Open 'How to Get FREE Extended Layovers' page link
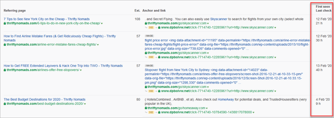Viewport: 334px width, 118px height. point(63,66)
